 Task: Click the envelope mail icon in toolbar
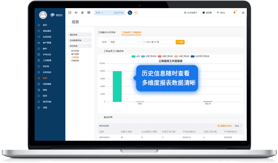(89, 12)
